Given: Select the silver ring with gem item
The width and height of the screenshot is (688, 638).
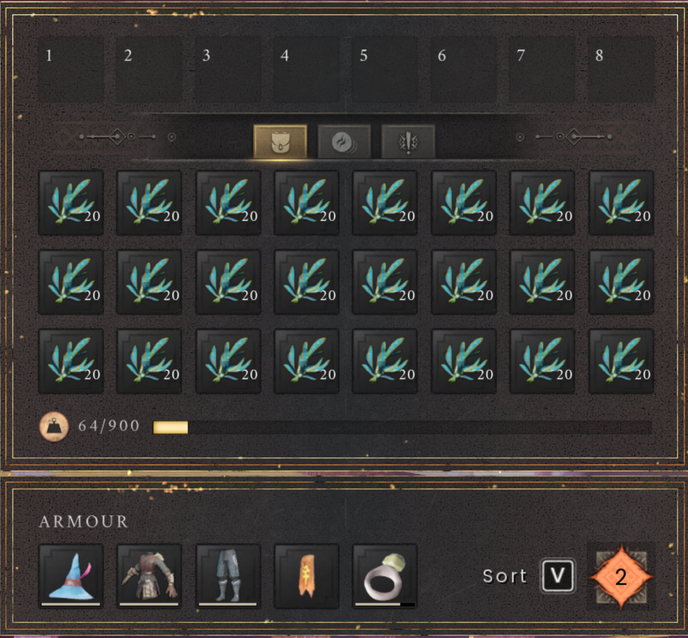Looking at the screenshot, I should (385, 576).
